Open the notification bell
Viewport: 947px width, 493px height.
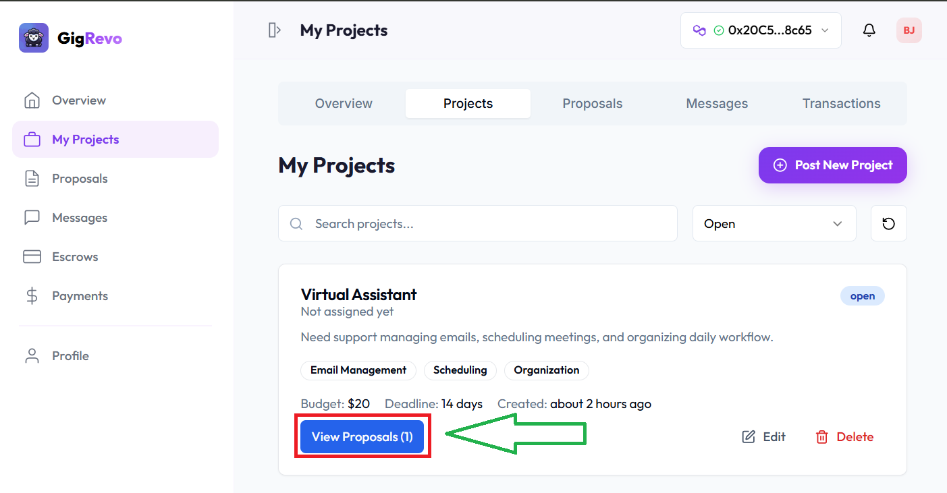coord(869,30)
